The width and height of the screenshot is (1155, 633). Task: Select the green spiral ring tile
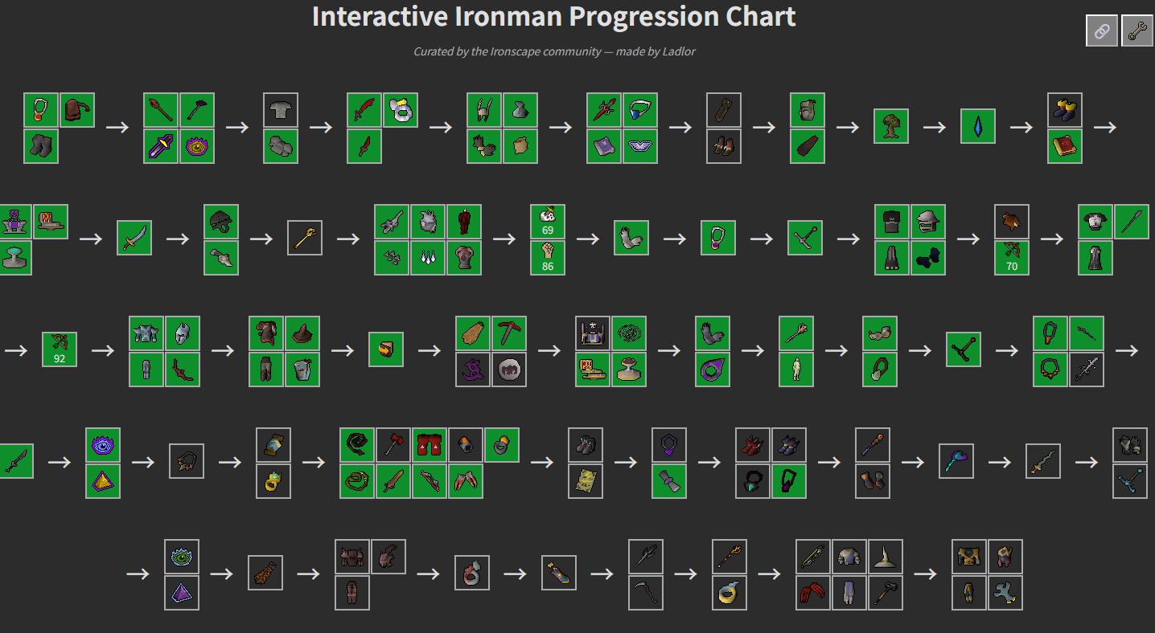629,333
